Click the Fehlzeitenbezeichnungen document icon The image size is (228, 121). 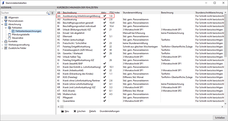click(x=13, y=31)
